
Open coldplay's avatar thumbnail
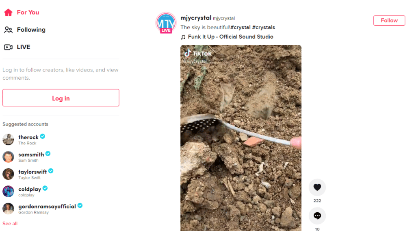tap(8, 191)
